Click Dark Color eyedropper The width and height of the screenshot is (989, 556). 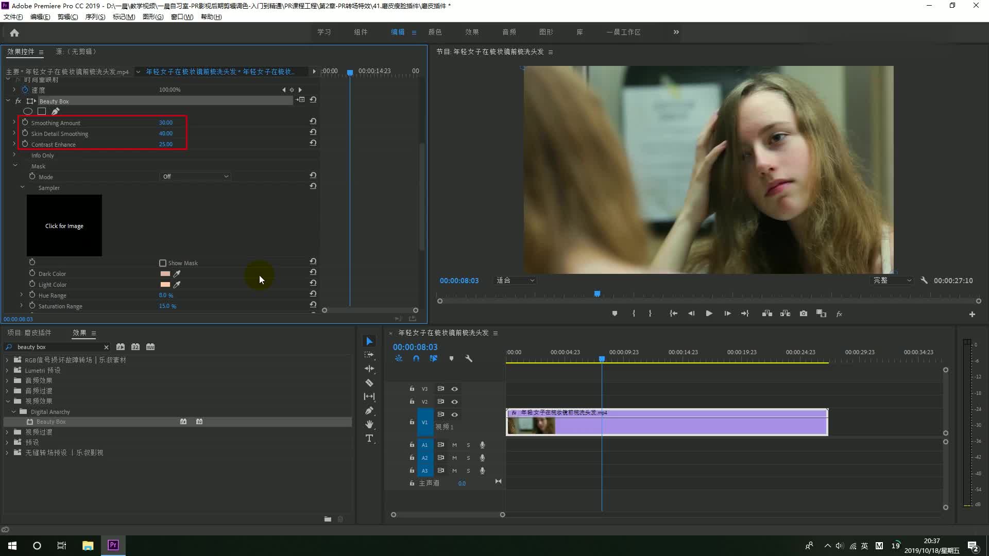point(177,274)
